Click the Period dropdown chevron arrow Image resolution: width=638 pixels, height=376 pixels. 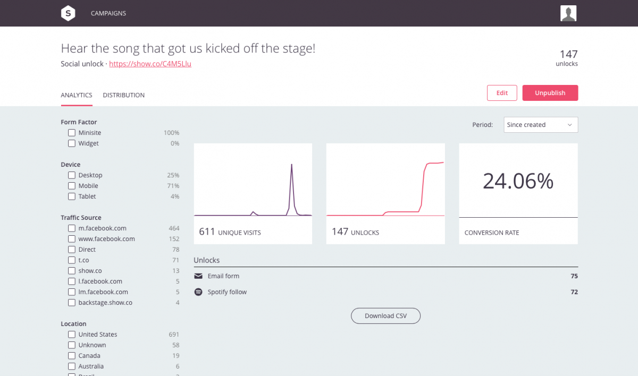tap(569, 125)
